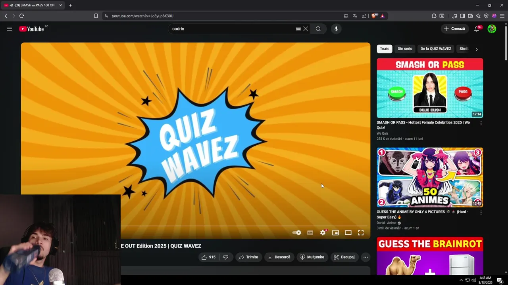The width and height of the screenshot is (508, 285).
Task: Open player settings gear
Action: [323, 233]
